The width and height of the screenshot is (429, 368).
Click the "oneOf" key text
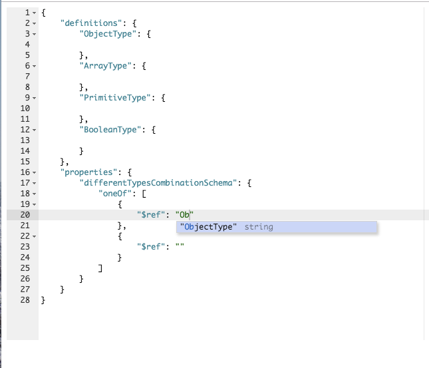(115, 193)
